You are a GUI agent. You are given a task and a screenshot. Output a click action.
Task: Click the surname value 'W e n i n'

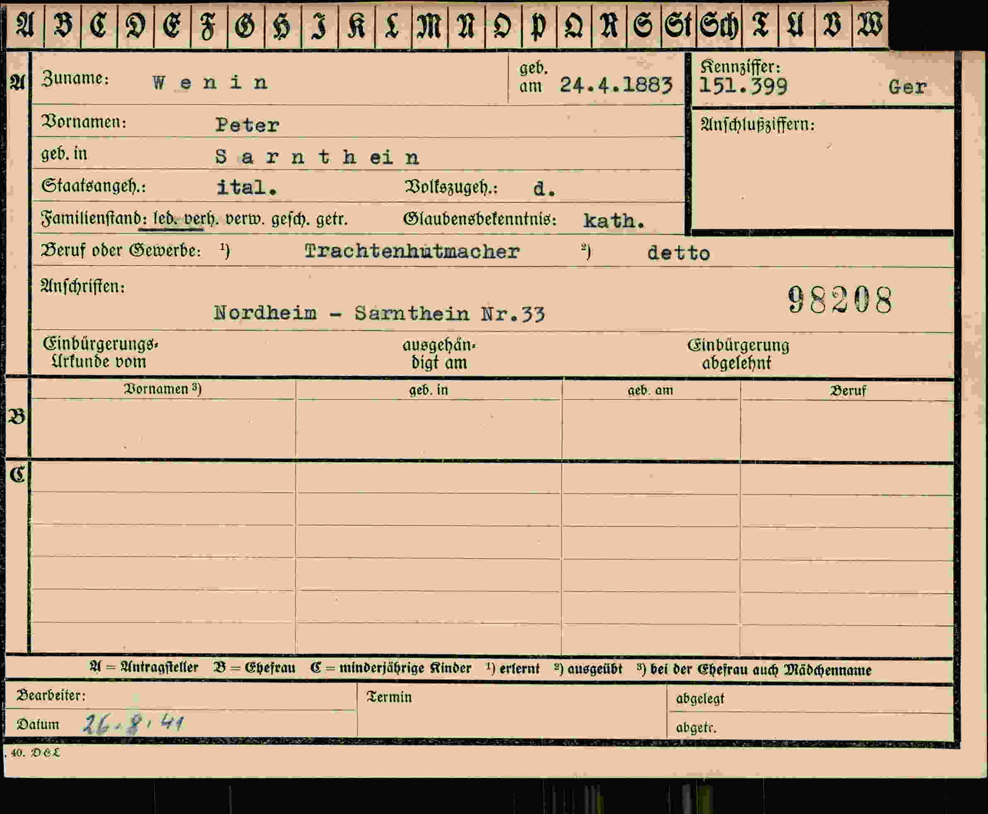pos(210,83)
